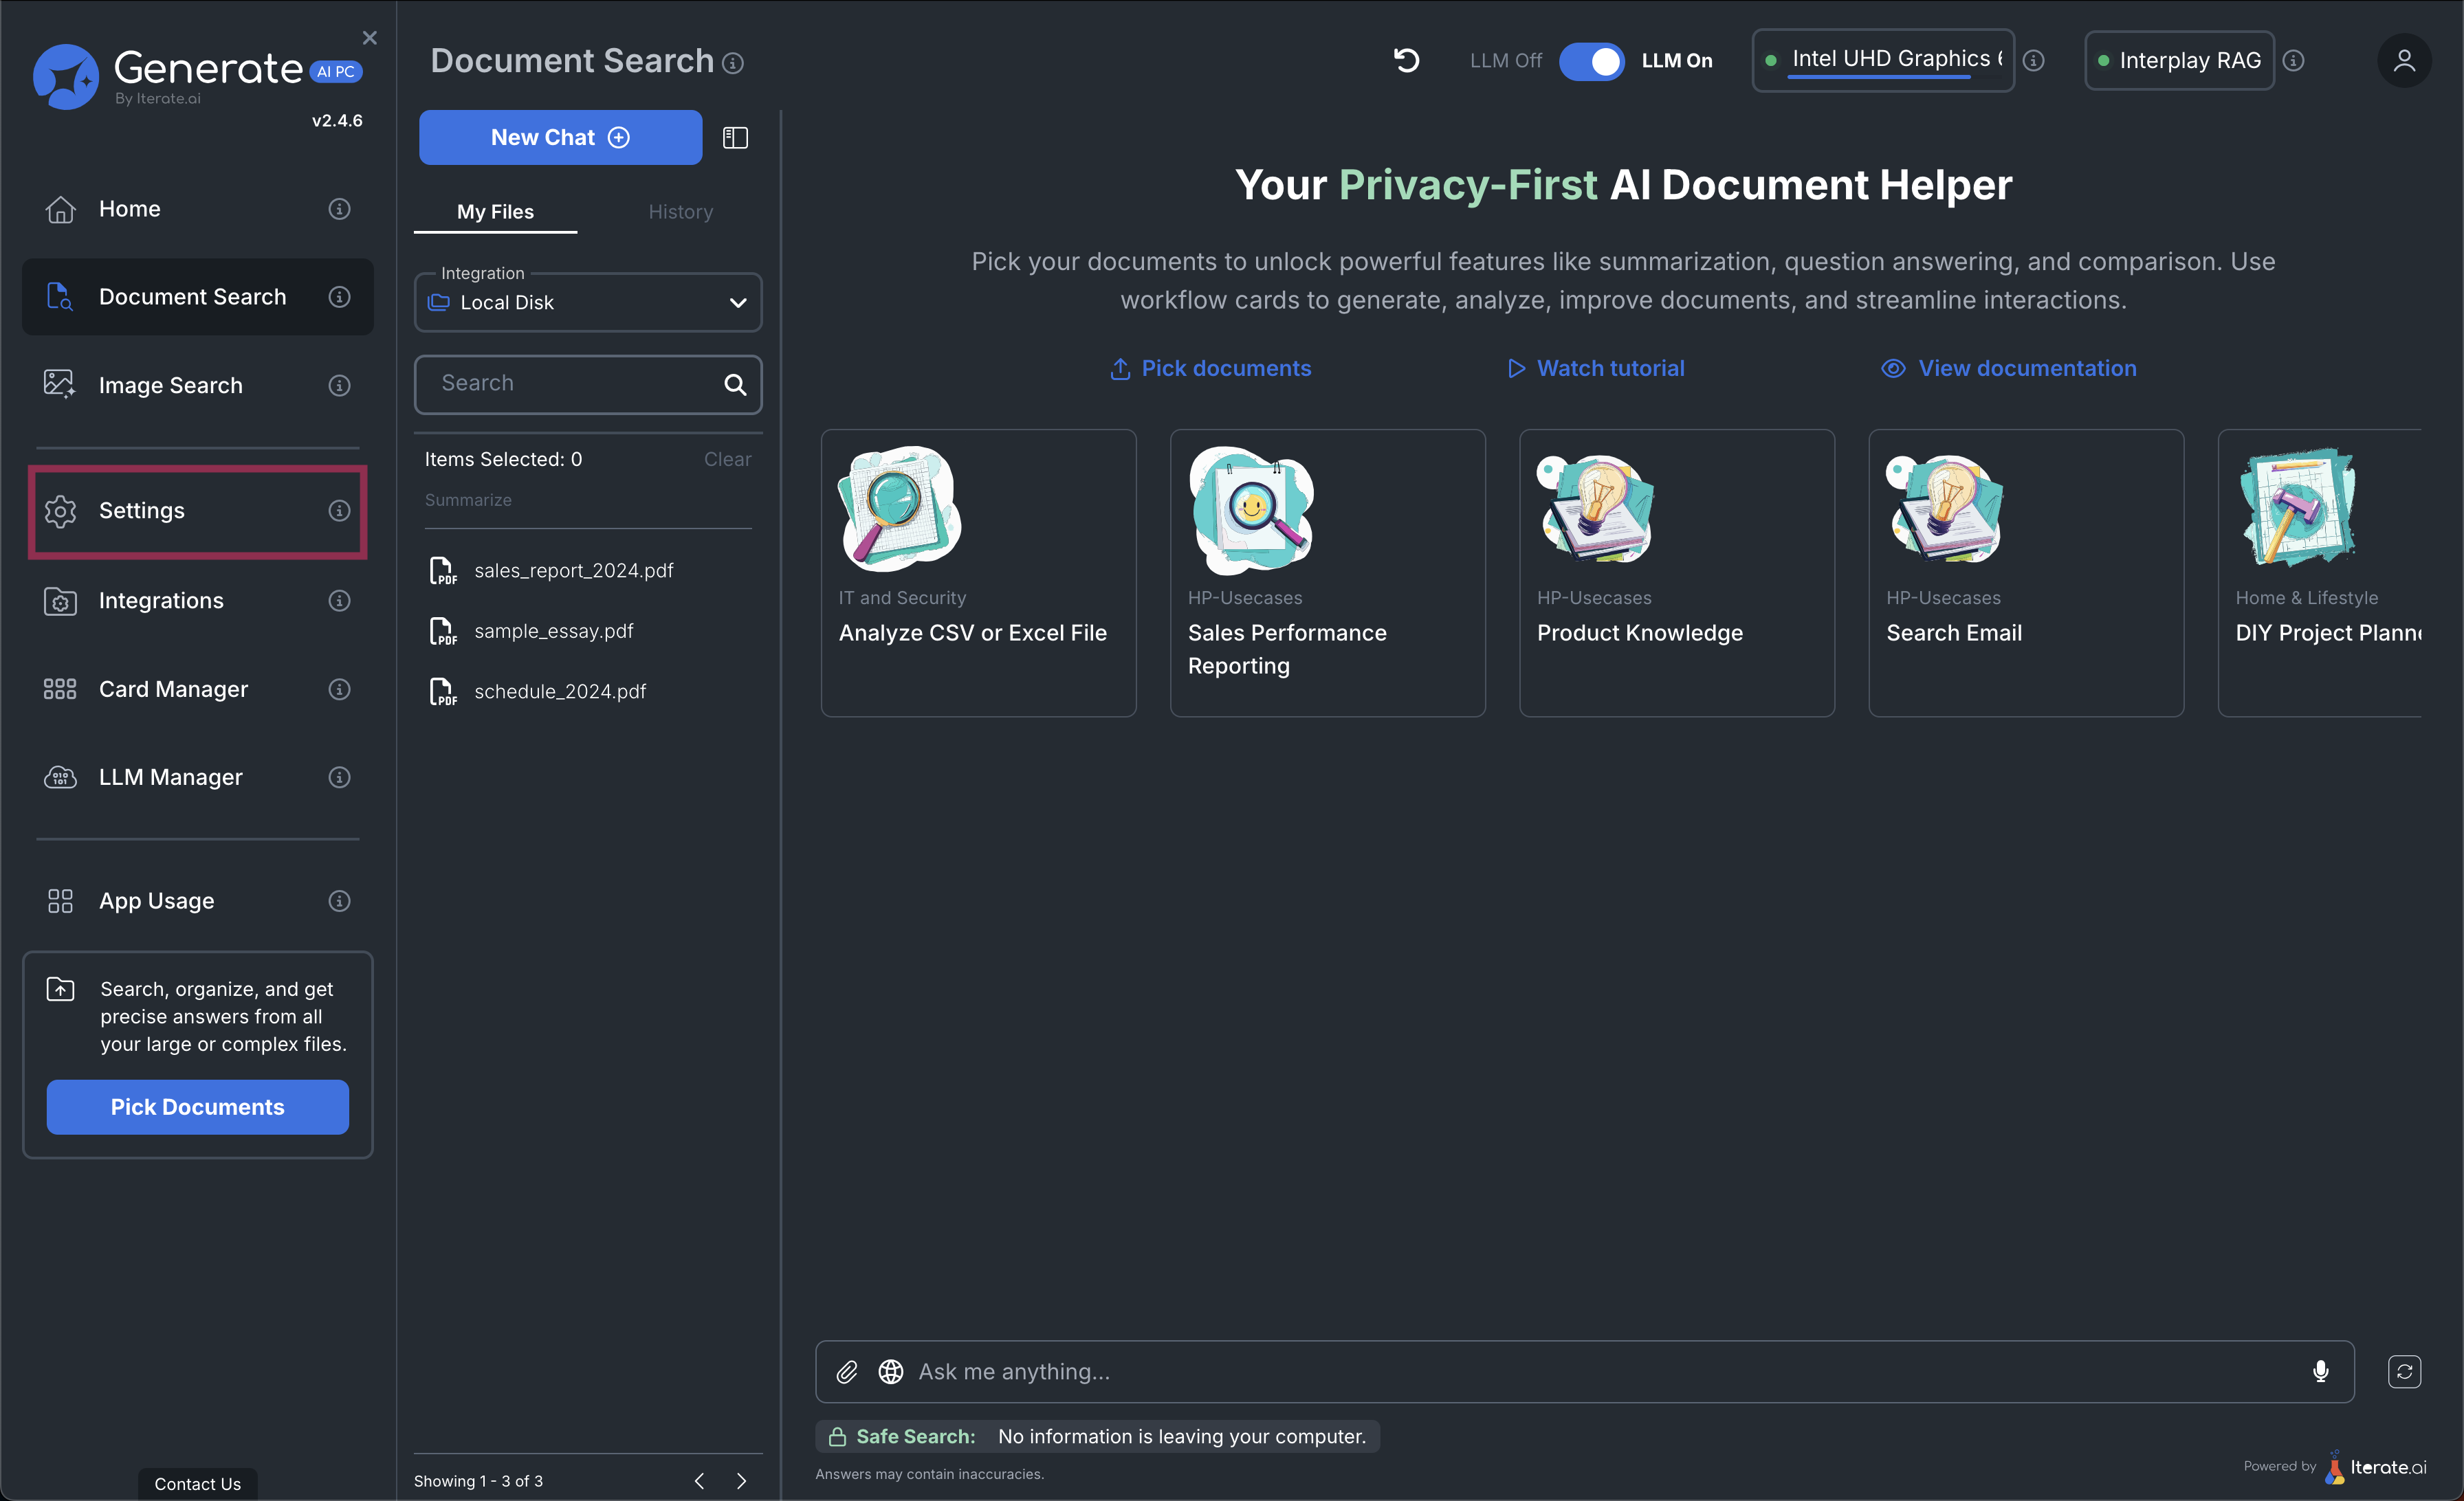The width and height of the screenshot is (2464, 1501).
Task: Open the user profile icon
Action: 2404,61
